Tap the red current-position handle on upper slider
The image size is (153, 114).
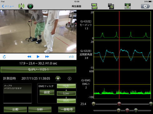[x=119, y=104]
